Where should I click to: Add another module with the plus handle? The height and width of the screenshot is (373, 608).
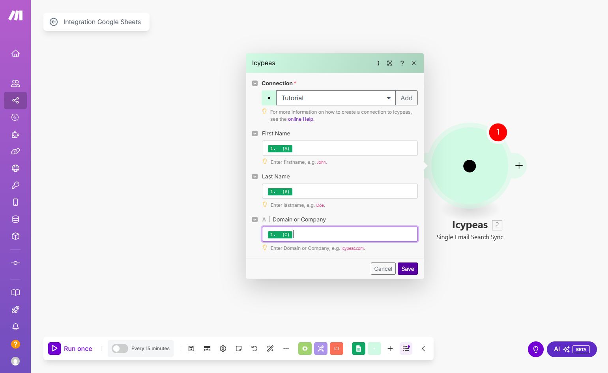(x=519, y=166)
